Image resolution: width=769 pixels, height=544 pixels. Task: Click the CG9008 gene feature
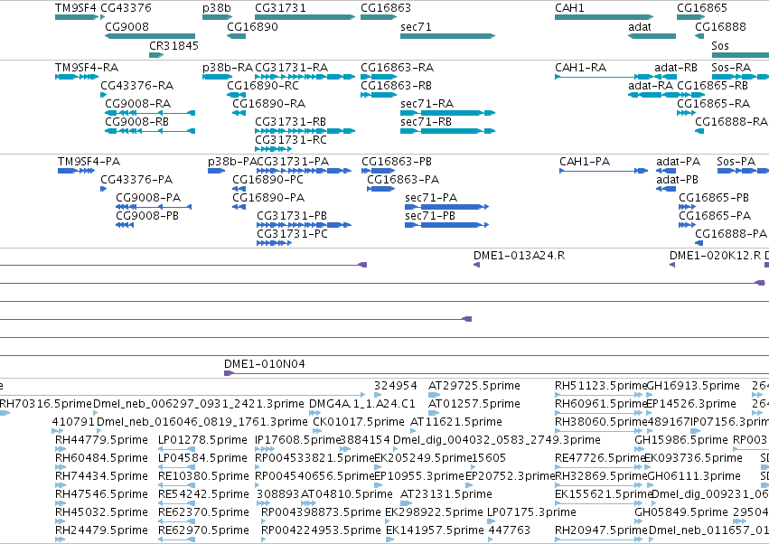point(150,36)
